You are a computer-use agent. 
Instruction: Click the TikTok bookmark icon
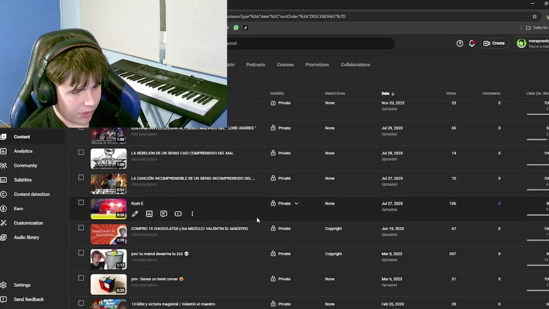pos(246,27)
